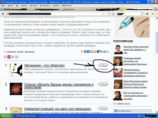
Task: Click the browser Home icon
Action: coord(147,14)
